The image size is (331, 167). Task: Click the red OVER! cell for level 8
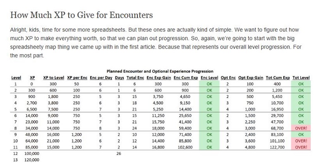point(301,128)
